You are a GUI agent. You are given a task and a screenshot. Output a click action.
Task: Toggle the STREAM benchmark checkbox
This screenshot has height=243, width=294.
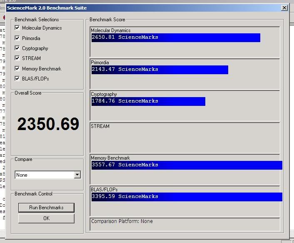pyautogui.click(x=17, y=58)
